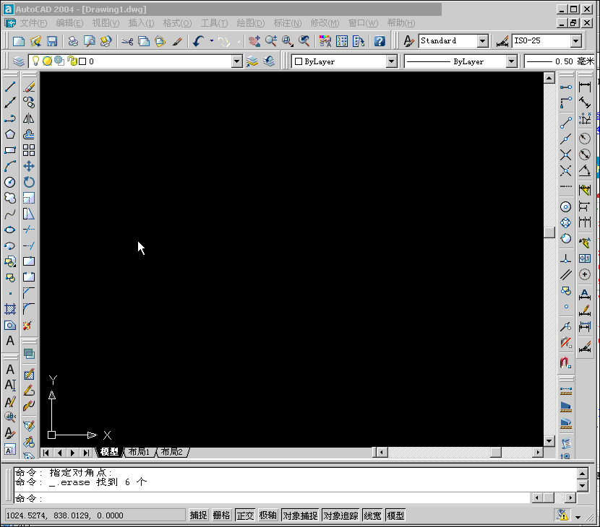Select the Fillet tool

(29, 309)
